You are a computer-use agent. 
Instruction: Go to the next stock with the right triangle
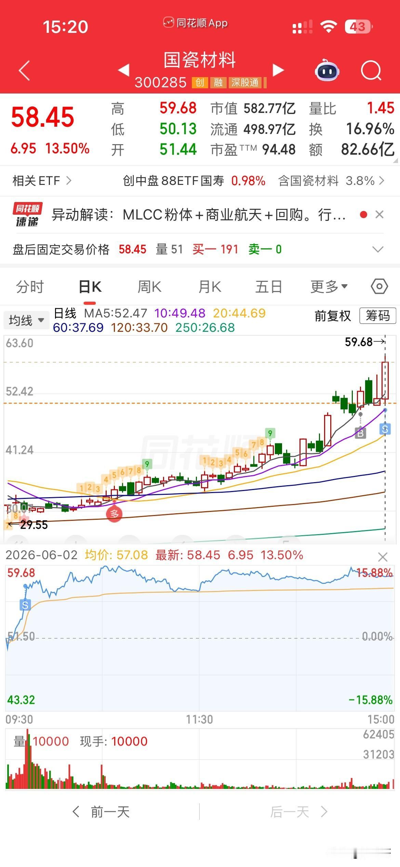pos(278,70)
